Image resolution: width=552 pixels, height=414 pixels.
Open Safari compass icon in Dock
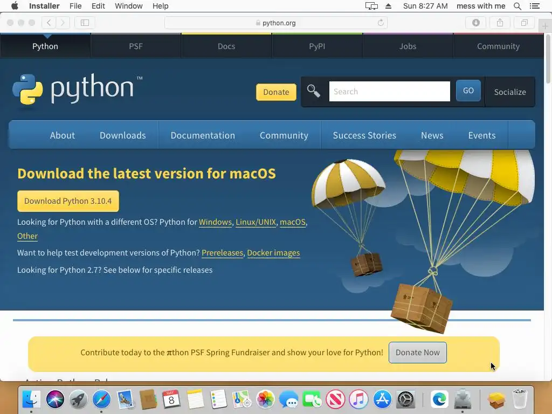(x=101, y=399)
